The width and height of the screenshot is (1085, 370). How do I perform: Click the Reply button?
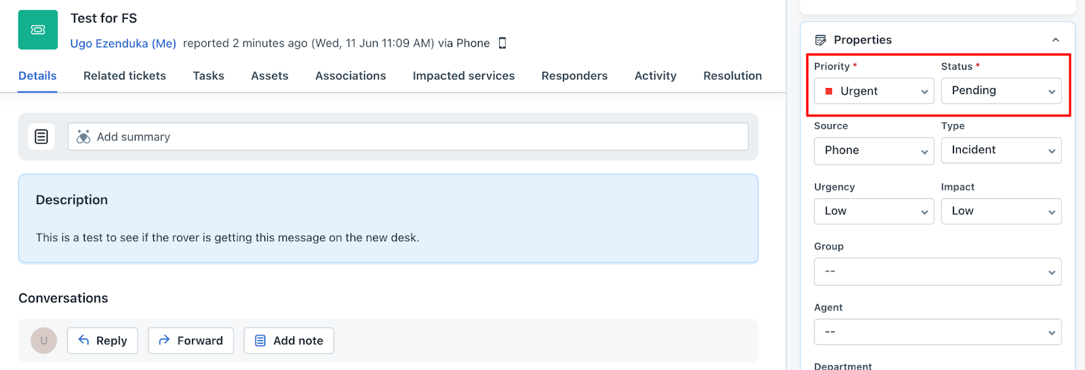pyautogui.click(x=102, y=341)
